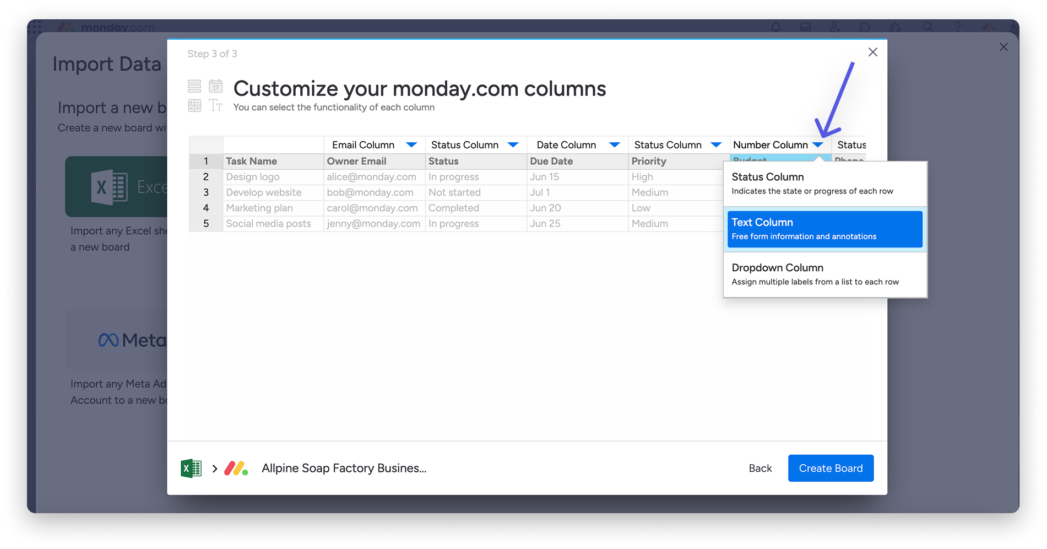
Task: Choose Status Column from the type list
Action: tap(825, 184)
